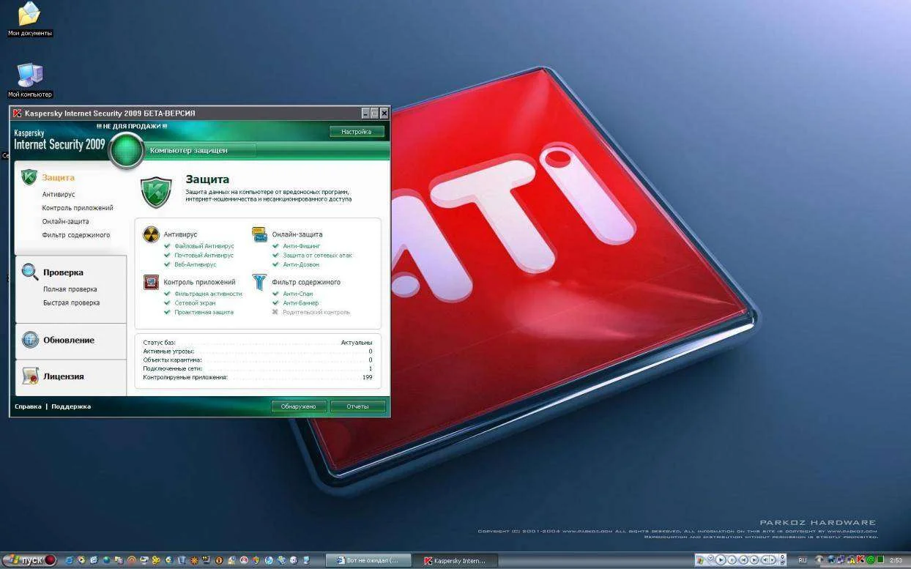
Task: Click the RU language indicator
Action: (803, 560)
